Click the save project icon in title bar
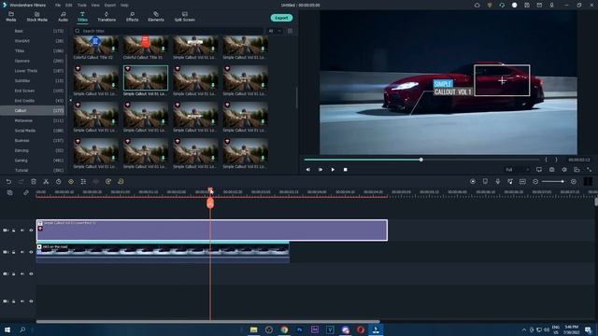 tap(527, 6)
